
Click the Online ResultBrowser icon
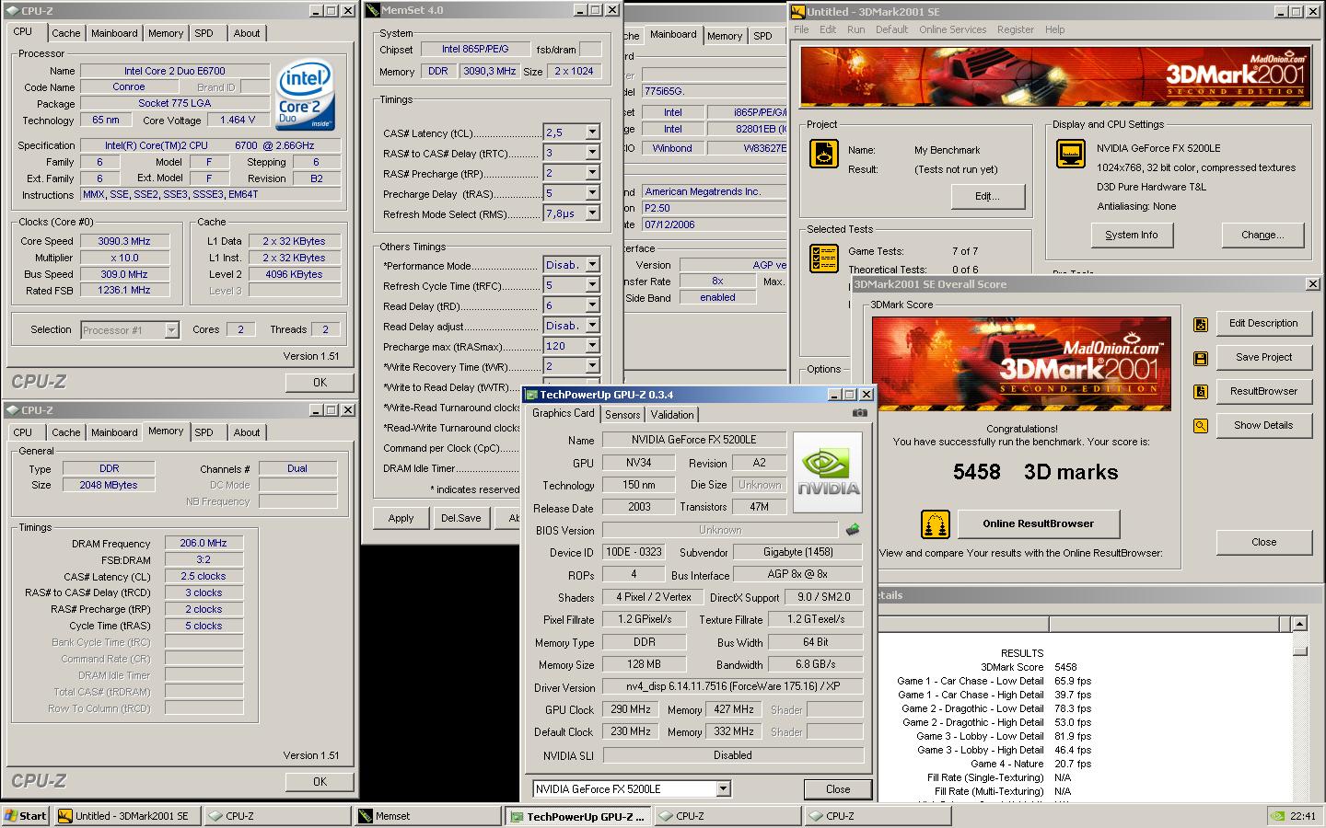(936, 524)
